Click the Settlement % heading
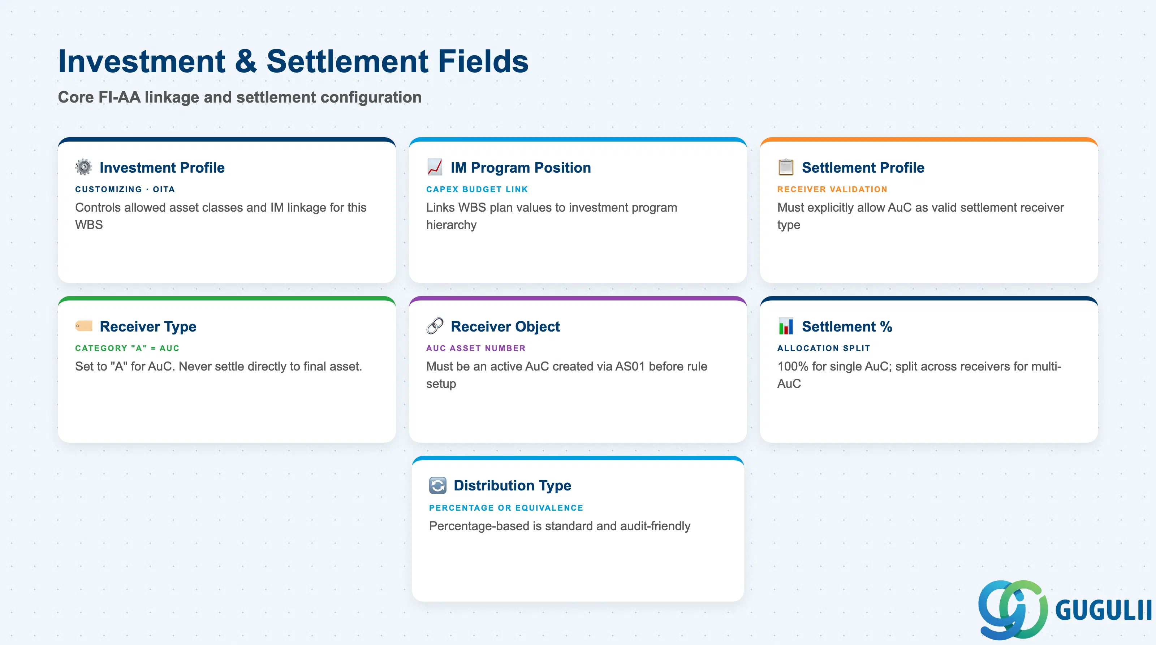Image resolution: width=1156 pixels, height=645 pixels. pos(847,326)
